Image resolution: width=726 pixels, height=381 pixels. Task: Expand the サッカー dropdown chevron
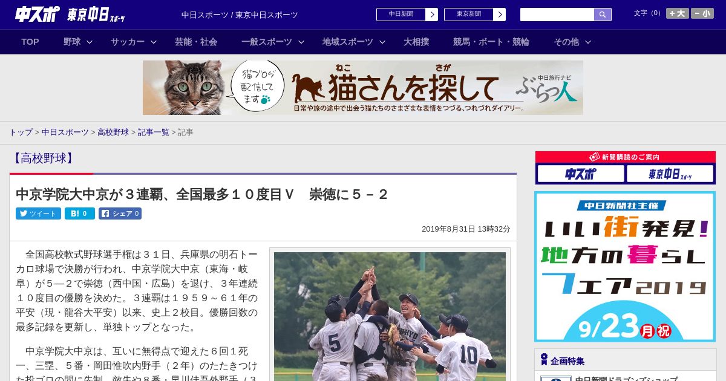tap(154, 42)
